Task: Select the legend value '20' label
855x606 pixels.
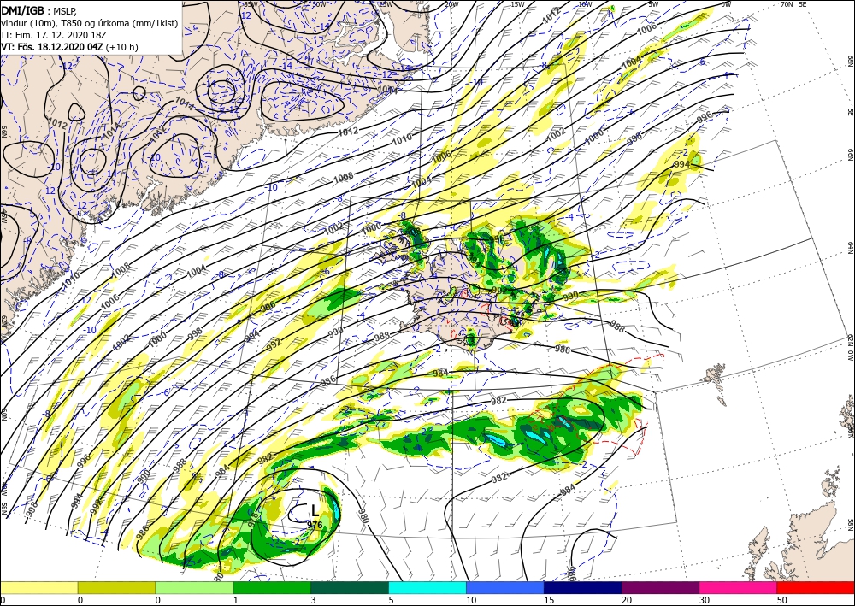Action: click(626, 601)
